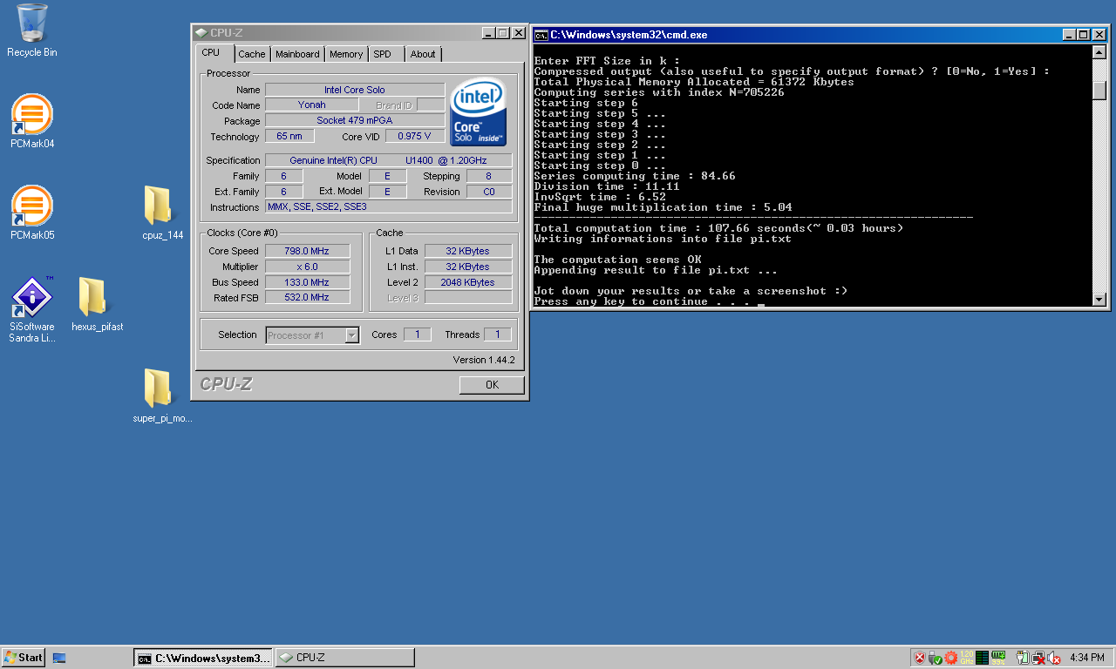Image resolution: width=1116 pixels, height=669 pixels.
Task: Click the L1 Data cache value '32 KBytes'
Action: pos(468,251)
